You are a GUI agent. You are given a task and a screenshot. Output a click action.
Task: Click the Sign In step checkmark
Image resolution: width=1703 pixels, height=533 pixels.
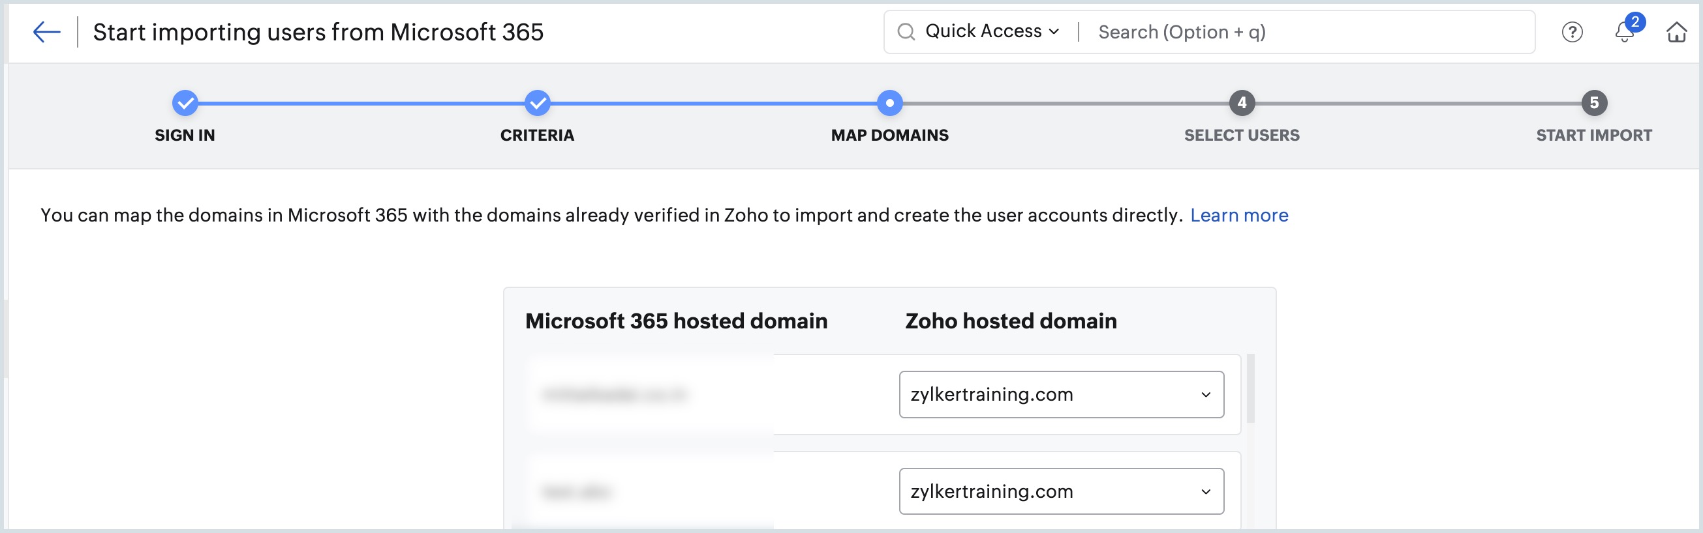click(185, 103)
